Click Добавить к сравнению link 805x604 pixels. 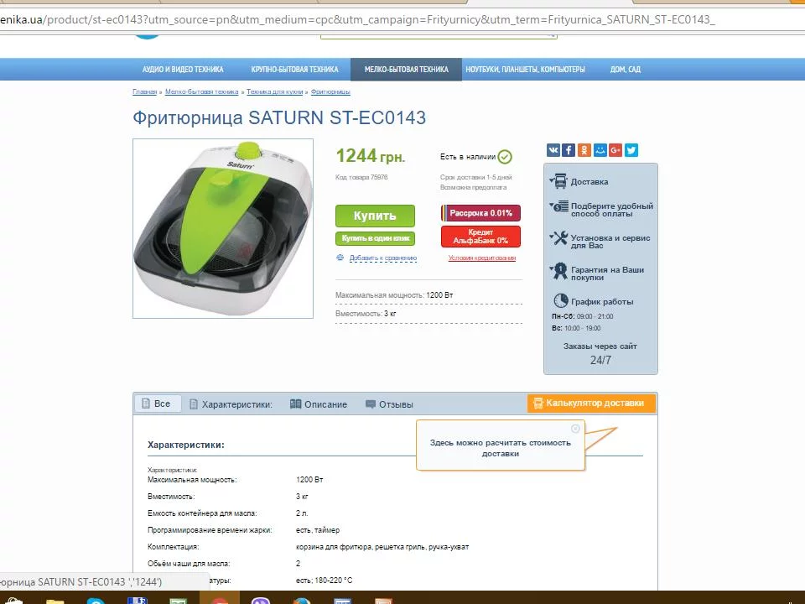[383, 258]
